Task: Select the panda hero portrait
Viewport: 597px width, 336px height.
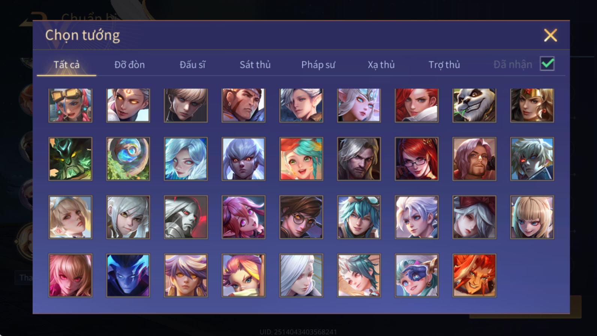Action: coord(474,105)
